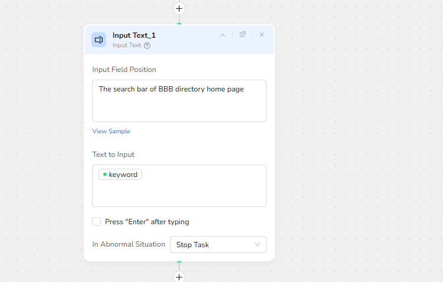Click the blue Input Text node icon
This screenshot has width=443, height=282.
click(99, 40)
